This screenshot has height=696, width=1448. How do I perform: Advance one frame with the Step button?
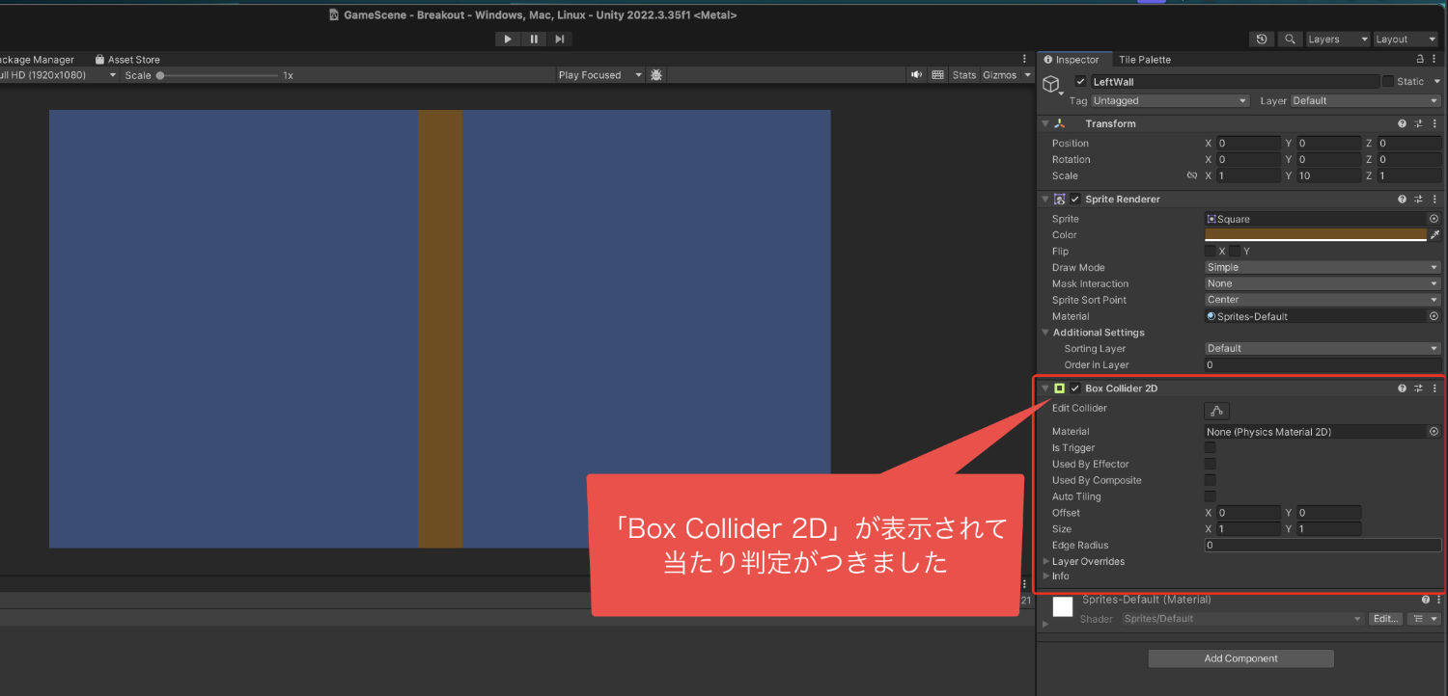[560, 40]
